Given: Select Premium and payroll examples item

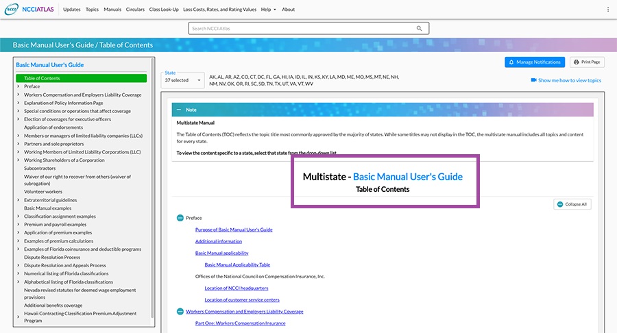Looking at the screenshot, I should point(55,225).
